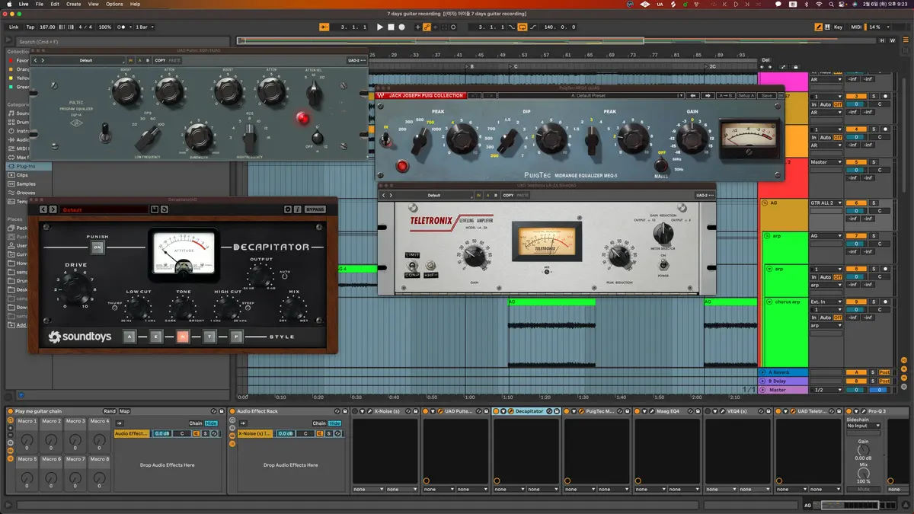Toggle the Decapitator Punish switch
The width and height of the screenshot is (914, 514).
[97, 247]
